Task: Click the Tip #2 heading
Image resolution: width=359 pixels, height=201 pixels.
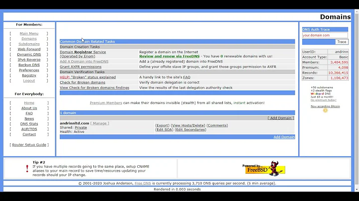Action: pyautogui.click(x=39, y=162)
